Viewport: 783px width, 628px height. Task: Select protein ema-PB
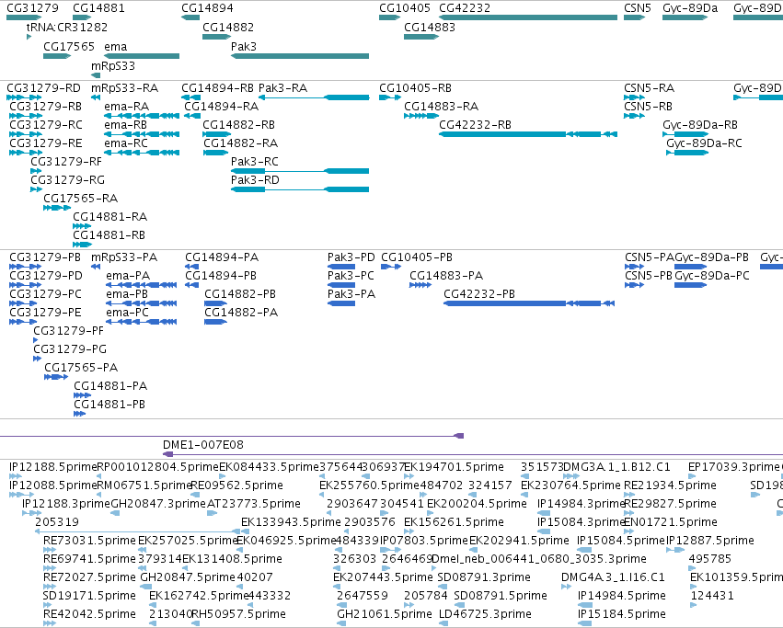(x=127, y=293)
